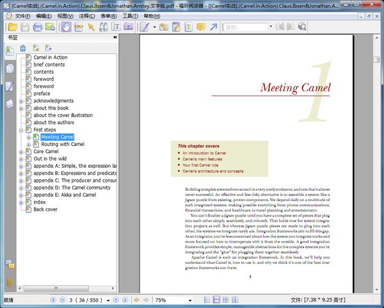Open the Back cover bookmark
Screen dimensions: 384x308
pyautogui.click(x=45, y=209)
